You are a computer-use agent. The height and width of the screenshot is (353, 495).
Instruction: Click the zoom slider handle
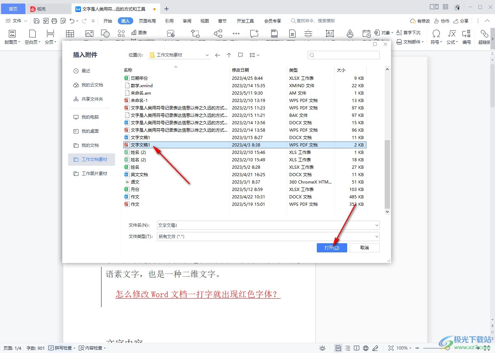click(x=448, y=348)
